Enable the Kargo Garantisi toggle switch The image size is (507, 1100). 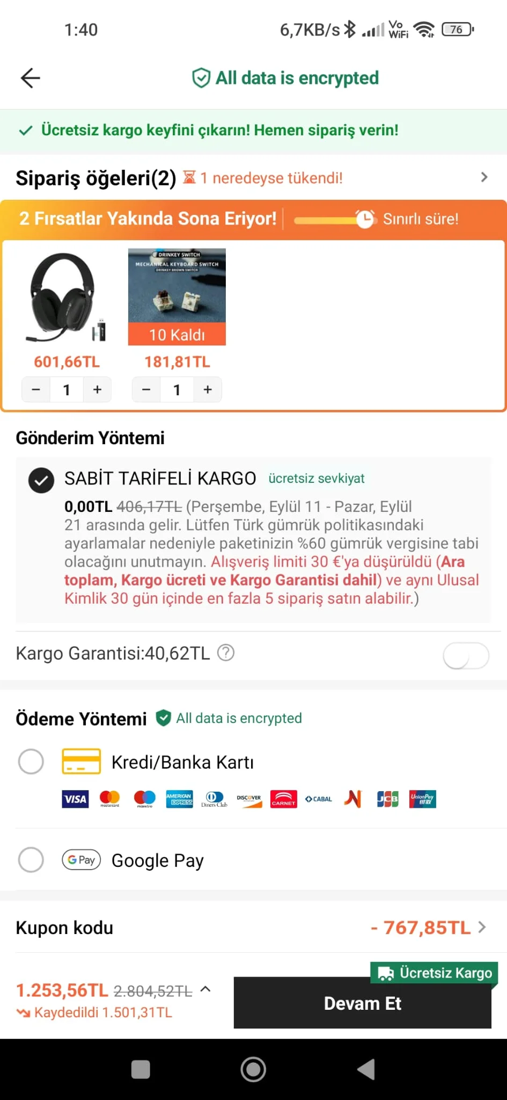coord(465,655)
